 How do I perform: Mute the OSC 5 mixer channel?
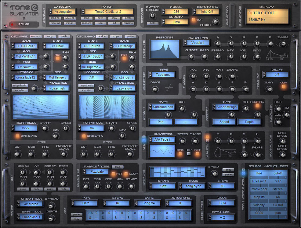(x=63, y=189)
